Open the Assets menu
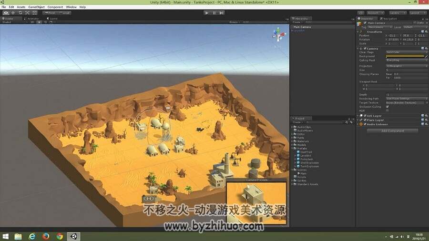This screenshot has width=429, height=241. pos(21,7)
